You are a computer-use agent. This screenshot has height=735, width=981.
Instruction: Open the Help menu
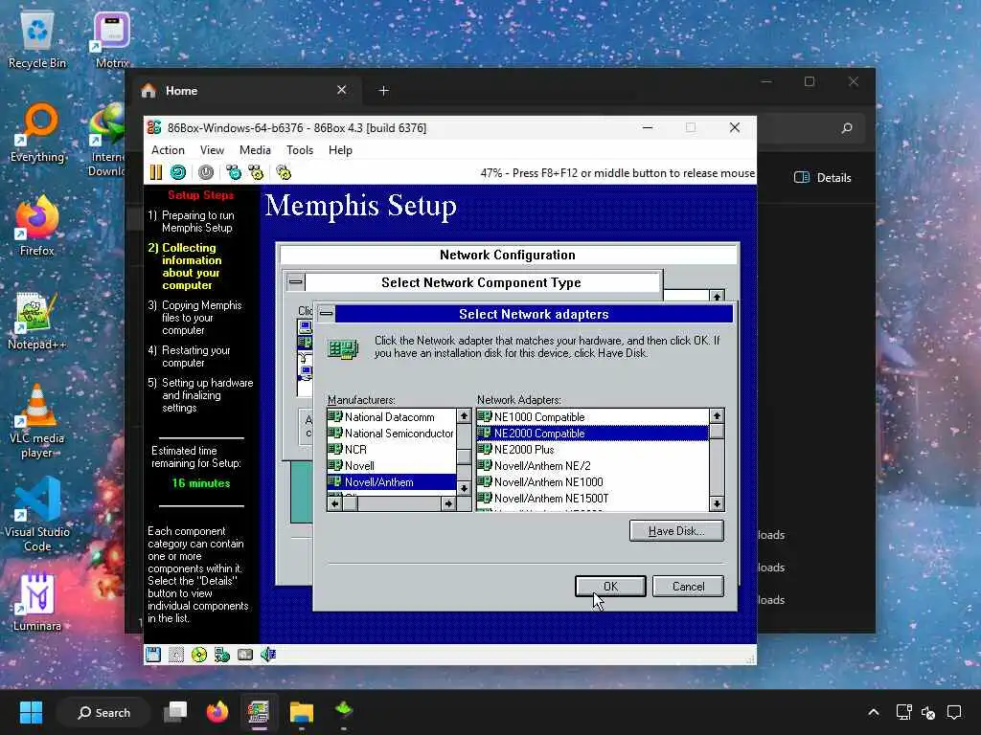pos(340,150)
